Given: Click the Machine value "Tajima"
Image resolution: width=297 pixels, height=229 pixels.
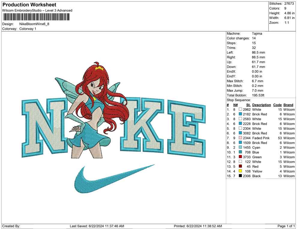Looking at the screenshot, I should [257, 33].
